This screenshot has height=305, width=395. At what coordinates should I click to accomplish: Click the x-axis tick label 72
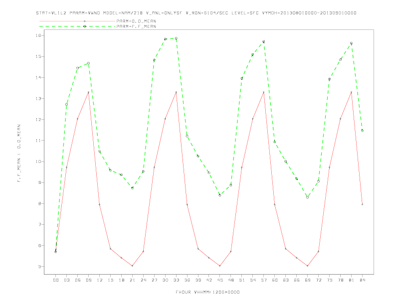pos(318,280)
